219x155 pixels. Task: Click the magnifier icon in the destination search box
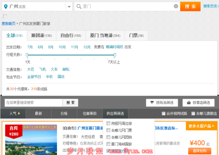coord(79,6)
